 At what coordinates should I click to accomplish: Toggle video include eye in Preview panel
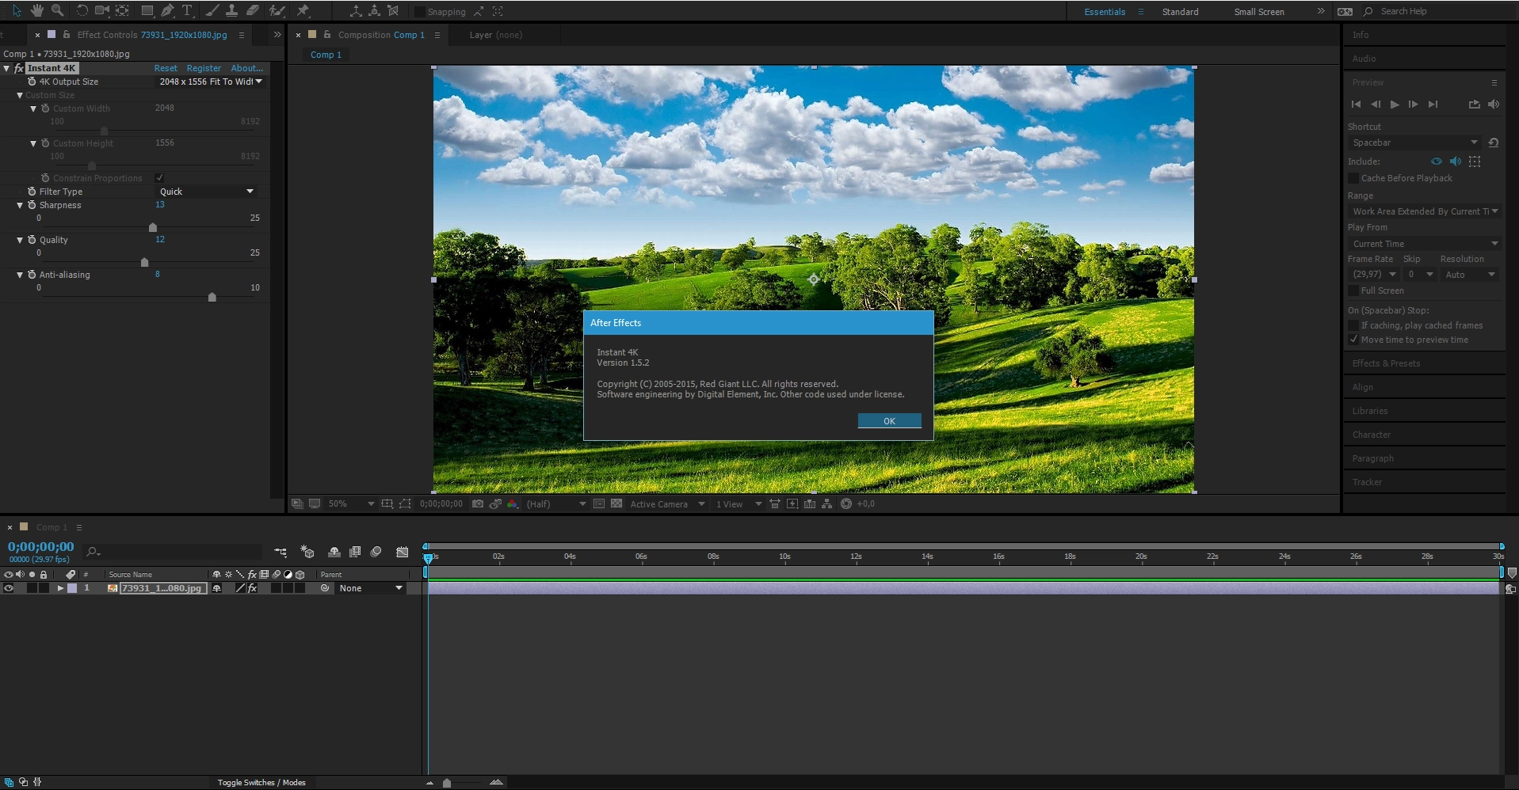(x=1437, y=161)
